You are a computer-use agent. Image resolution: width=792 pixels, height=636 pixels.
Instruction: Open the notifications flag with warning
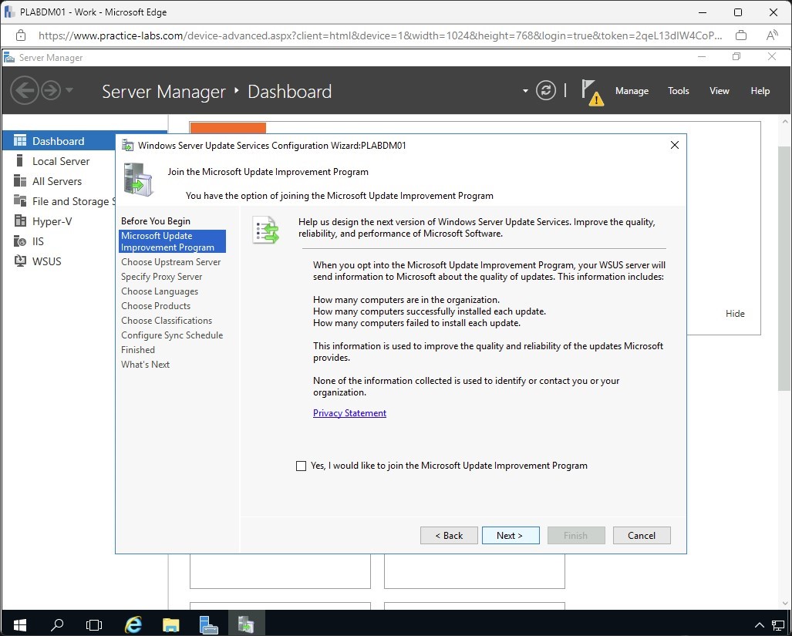point(591,92)
